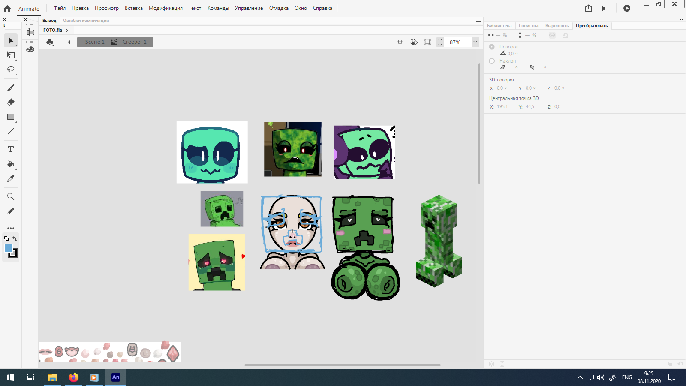
Task: Expand the icon panel dock double arrows
Action: [x=26, y=19]
